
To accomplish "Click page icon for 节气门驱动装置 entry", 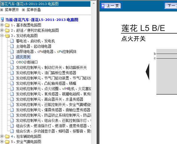I will pos(12,78).
